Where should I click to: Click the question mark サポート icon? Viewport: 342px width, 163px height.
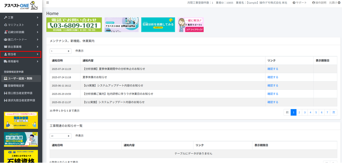point(294,3)
